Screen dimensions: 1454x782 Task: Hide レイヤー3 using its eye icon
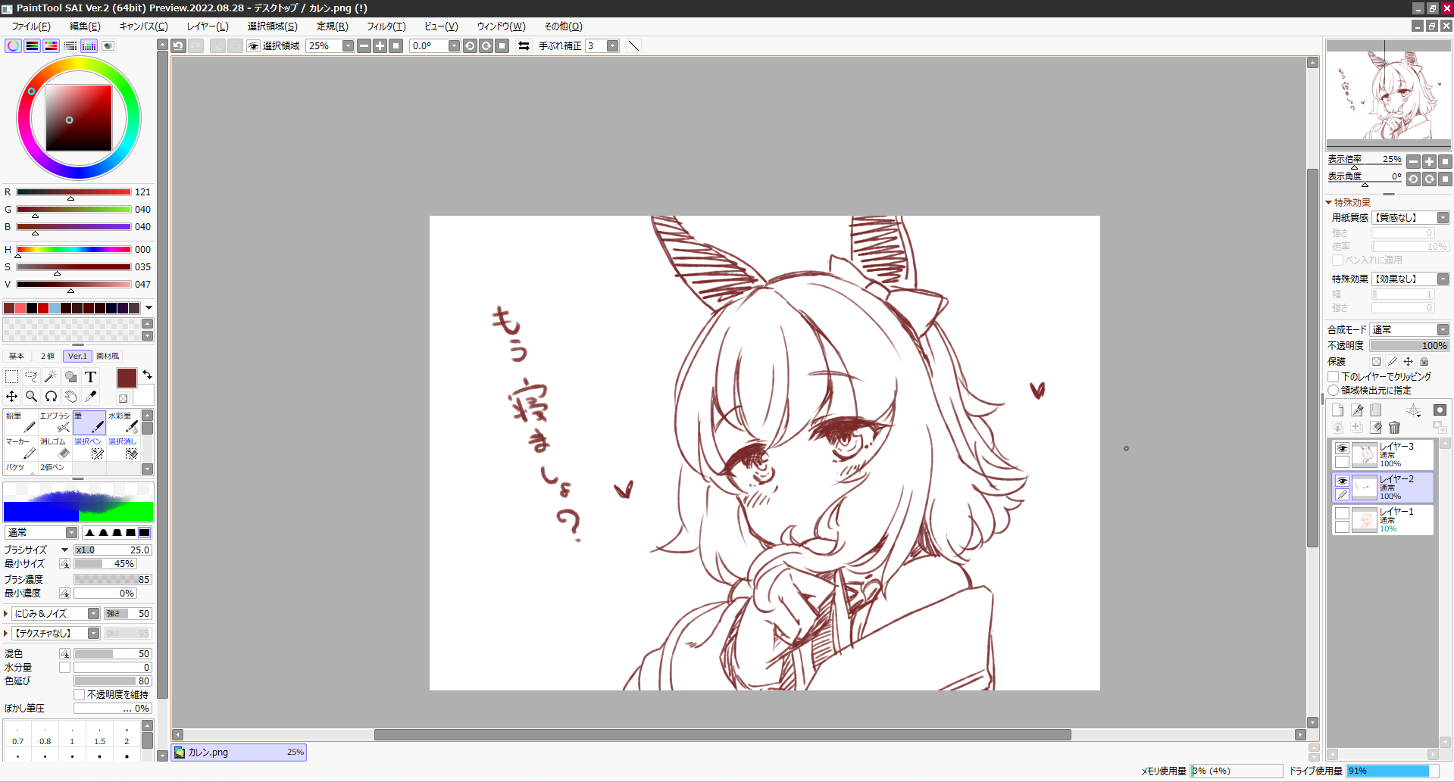click(x=1342, y=448)
